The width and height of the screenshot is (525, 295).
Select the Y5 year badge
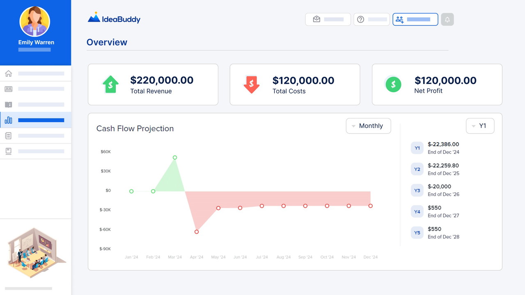pos(417,233)
